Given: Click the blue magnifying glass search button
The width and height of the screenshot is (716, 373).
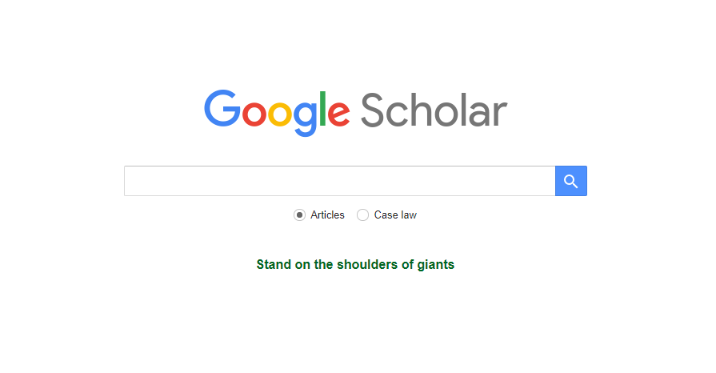Looking at the screenshot, I should pyautogui.click(x=570, y=181).
